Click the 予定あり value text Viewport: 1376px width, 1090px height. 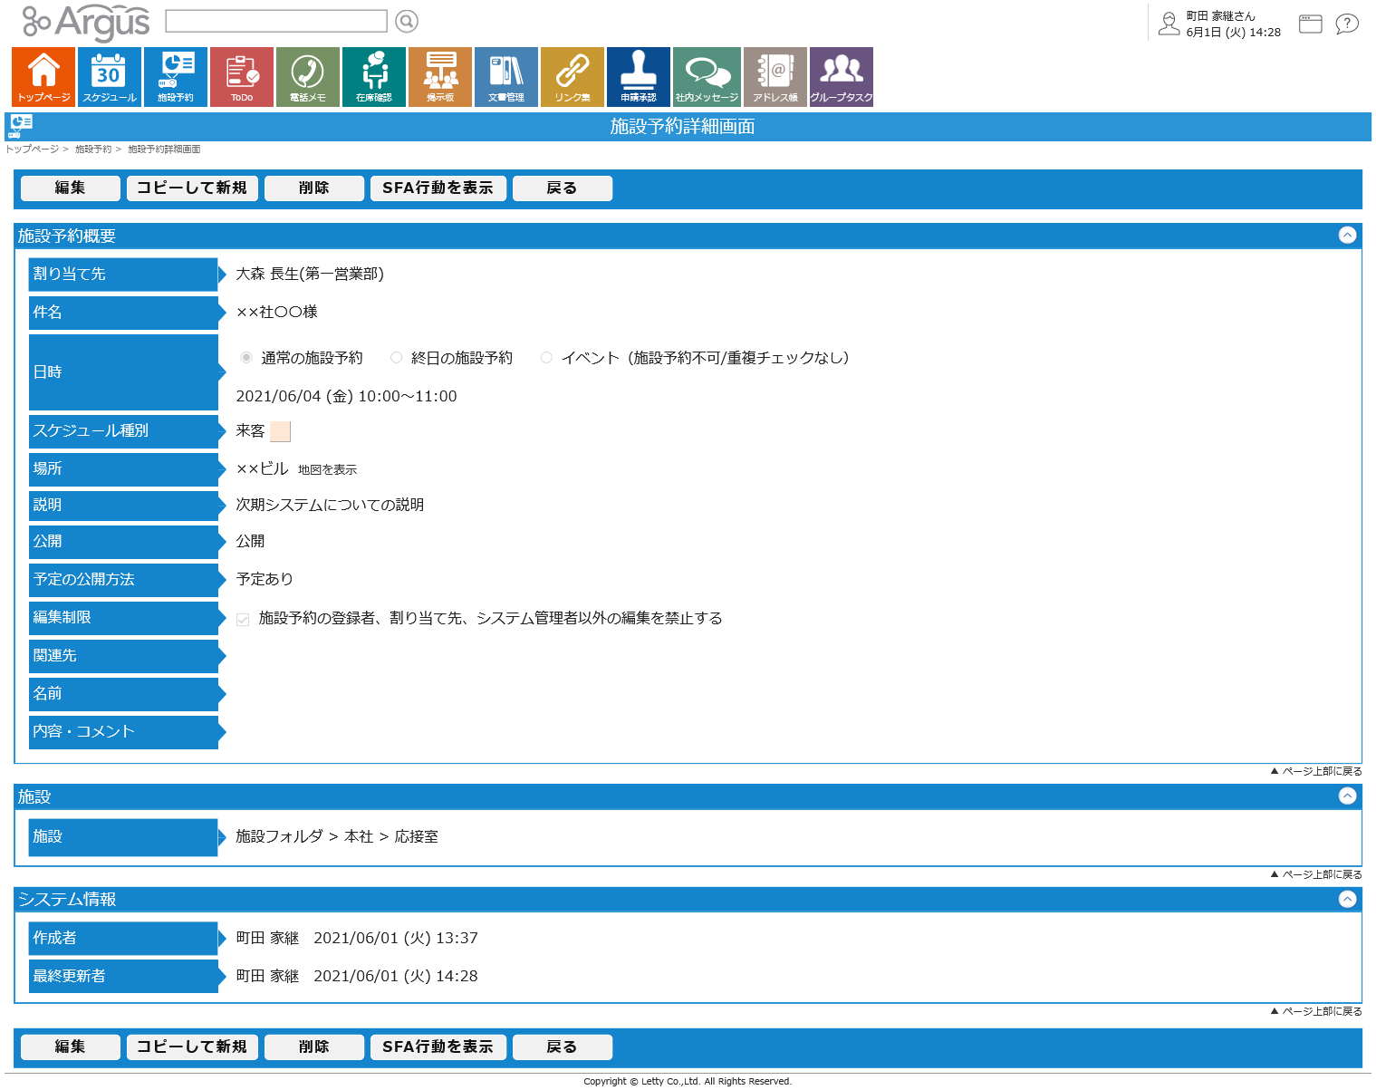(x=265, y=579)
